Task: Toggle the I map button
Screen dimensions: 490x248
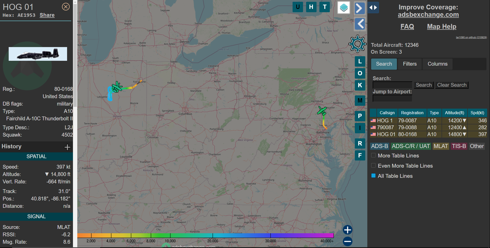Action: click(x=360, y=128)
